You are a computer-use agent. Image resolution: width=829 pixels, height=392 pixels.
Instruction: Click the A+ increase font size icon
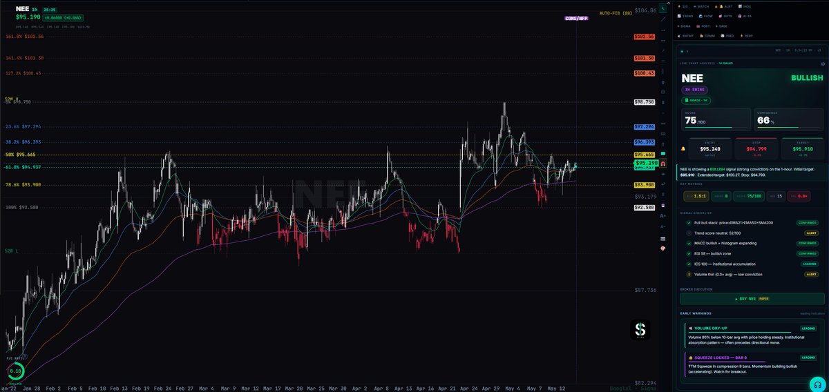tap(663, 216)
